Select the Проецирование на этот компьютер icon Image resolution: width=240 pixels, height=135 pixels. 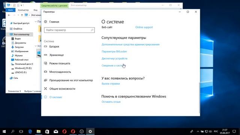click(45, 80)
